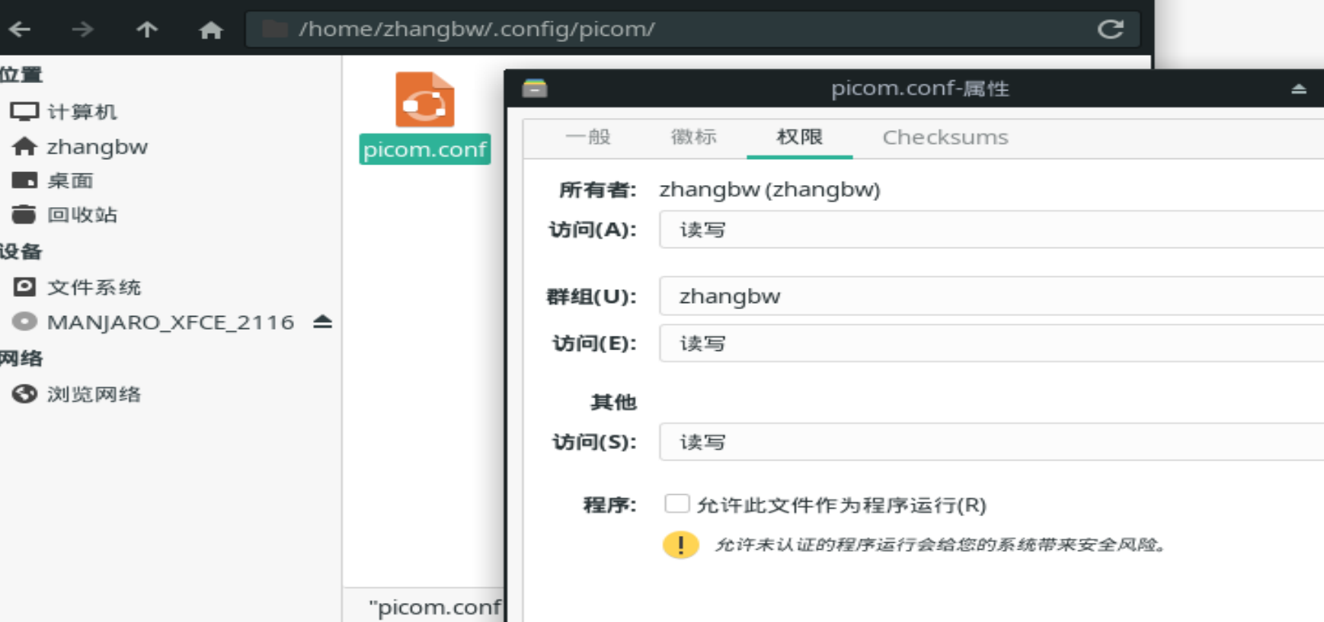This screenshot has height=622, width=1324.
Task: Click the picom.conf-属性 title bar
Action: coord(919,88)
